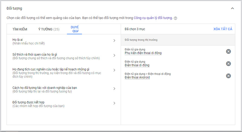The height and width of the screenshot is (132, 242).
Task: Remove the Điện thoại Android audience
Action: tap(228, 76)
